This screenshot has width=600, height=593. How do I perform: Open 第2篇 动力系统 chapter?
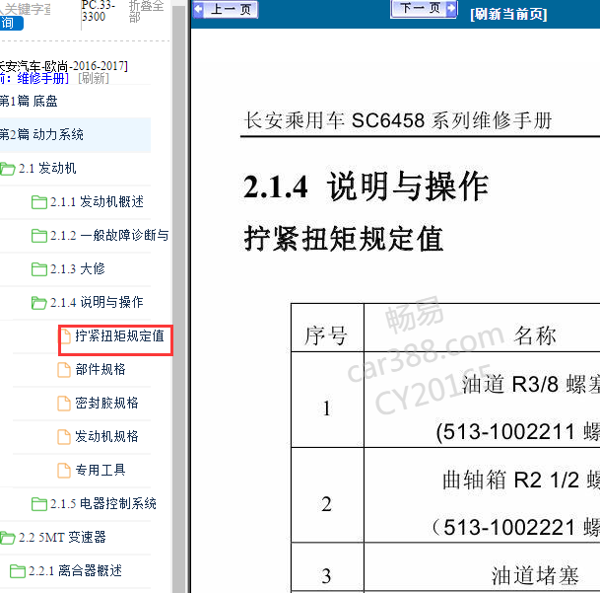click(x=41, y=134)
